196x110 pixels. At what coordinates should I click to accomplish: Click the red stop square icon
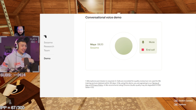tap(143, 50)
